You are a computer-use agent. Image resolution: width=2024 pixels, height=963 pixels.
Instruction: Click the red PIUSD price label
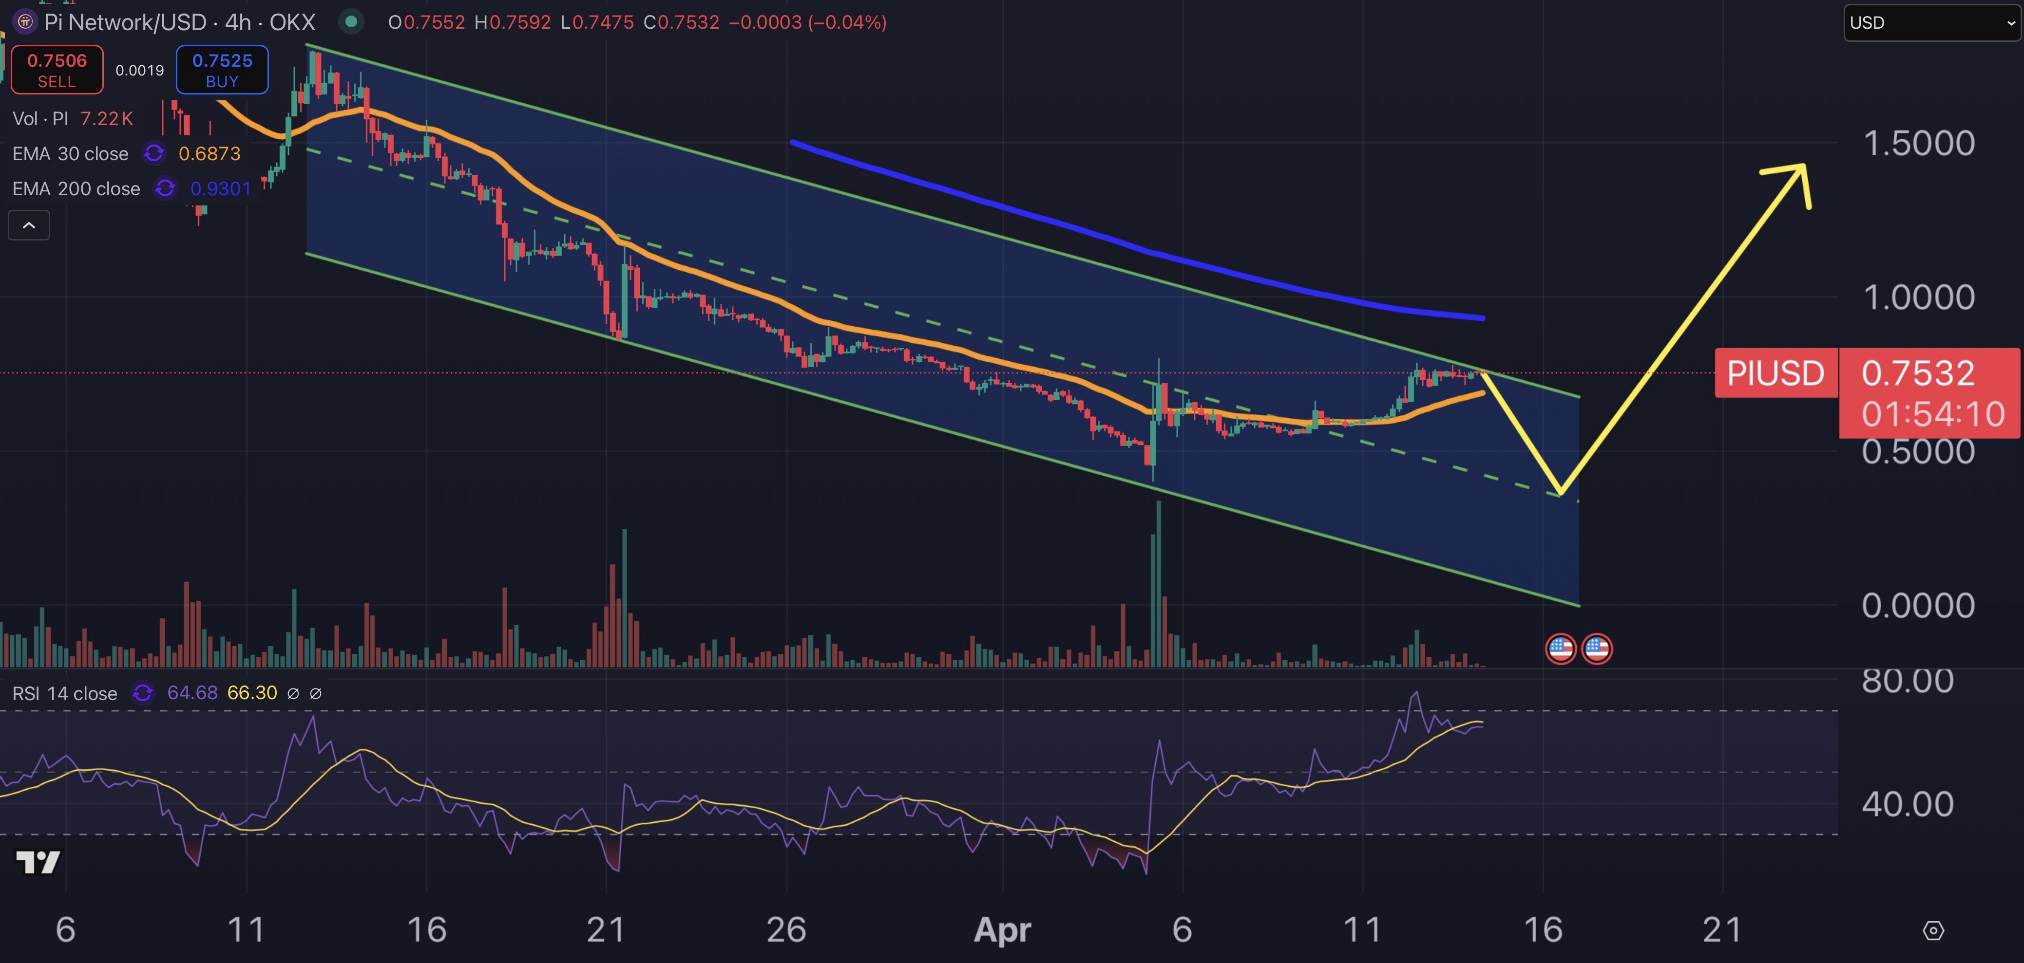[1775, 373]
